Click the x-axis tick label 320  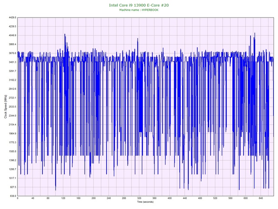click(x=139, y=198)
